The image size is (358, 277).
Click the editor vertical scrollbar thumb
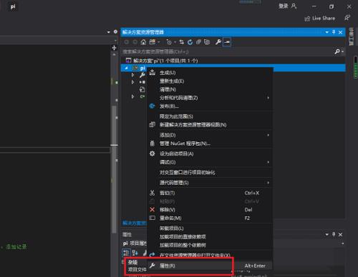point(115,169)
